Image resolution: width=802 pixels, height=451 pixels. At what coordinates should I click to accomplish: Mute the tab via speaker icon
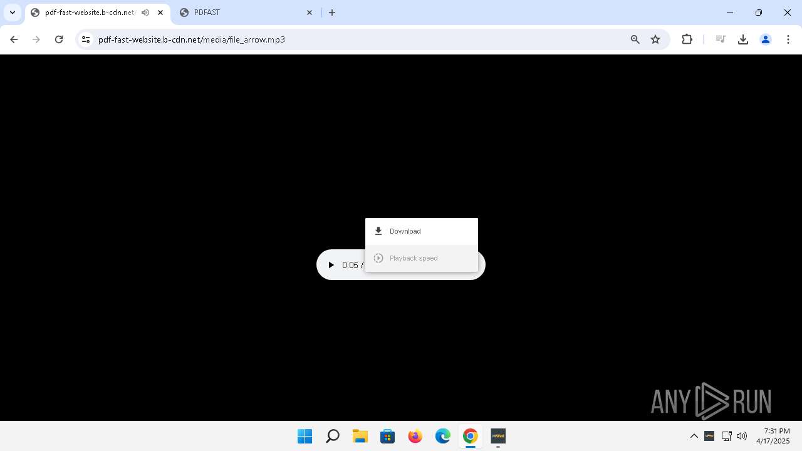145,13
